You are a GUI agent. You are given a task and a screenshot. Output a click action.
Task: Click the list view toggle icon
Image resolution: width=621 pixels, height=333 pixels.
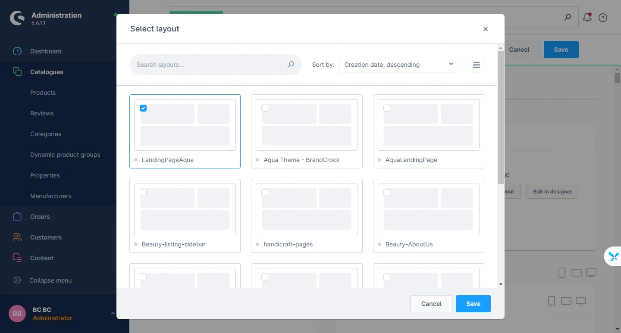pyautogui.click(x=476, y=65)
